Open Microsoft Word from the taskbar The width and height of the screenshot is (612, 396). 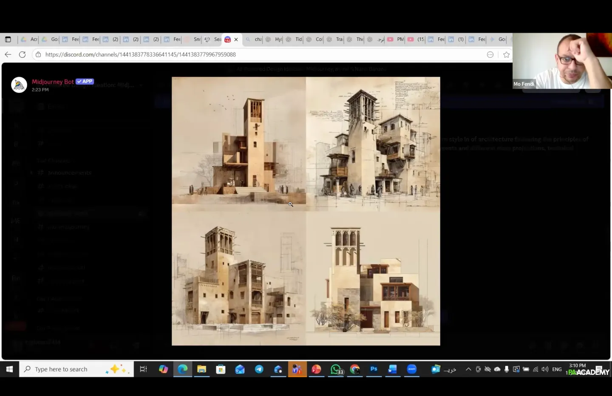click(392, 369)
